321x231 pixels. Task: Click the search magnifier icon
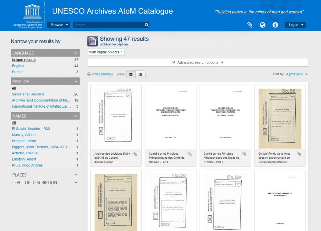[x=146, y=25]
